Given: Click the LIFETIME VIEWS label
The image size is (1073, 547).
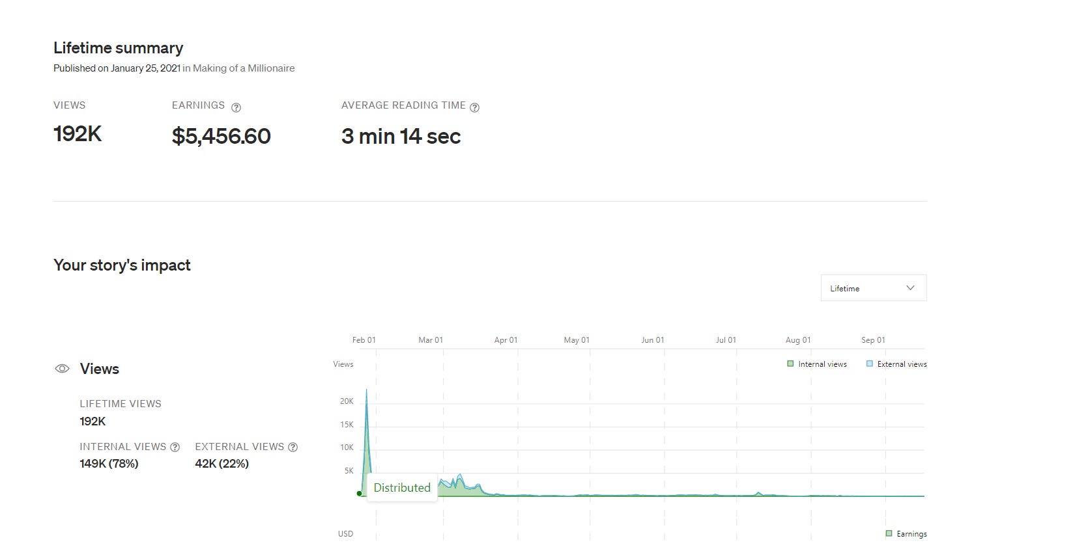Looking at the screenshot, I should 121,404.
